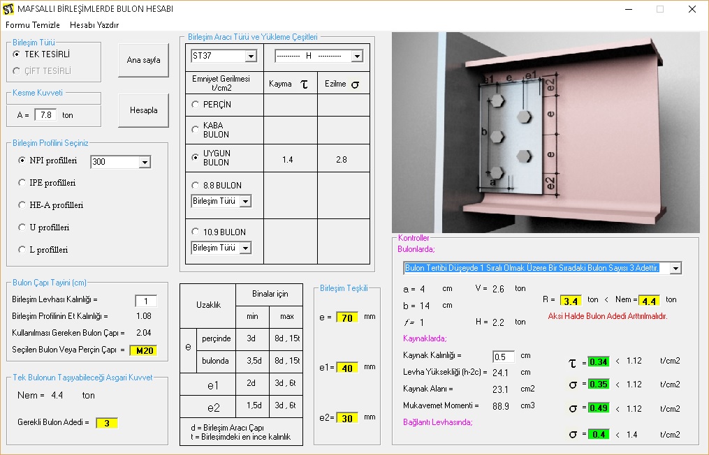Screen dimensions: 709x455
Task: Click the Kullanılması Gereken Bulon Çapı value 2.04
Action: pos(144,333)
